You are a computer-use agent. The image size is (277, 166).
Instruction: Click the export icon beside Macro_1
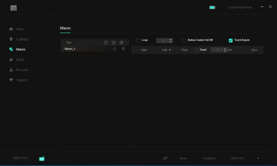tap(115, 49)
